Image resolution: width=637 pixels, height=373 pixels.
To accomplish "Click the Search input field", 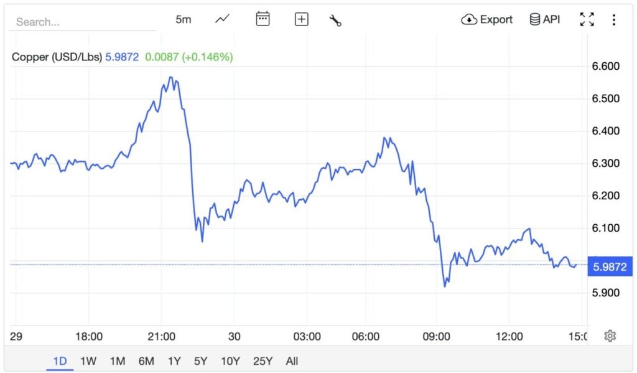I will pos(82,22).
